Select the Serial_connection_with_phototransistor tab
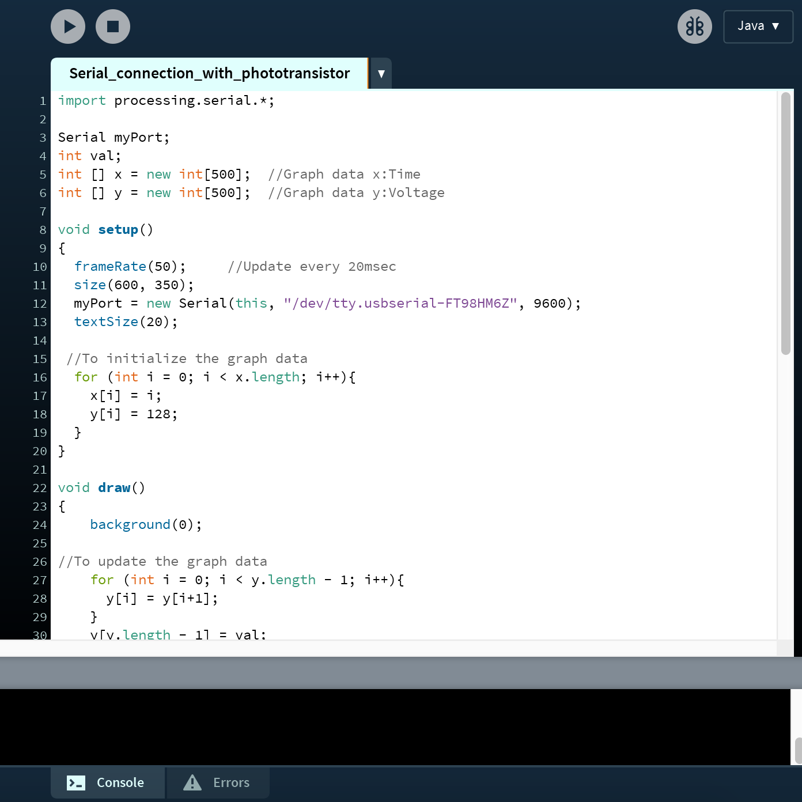 pos(209,73)
